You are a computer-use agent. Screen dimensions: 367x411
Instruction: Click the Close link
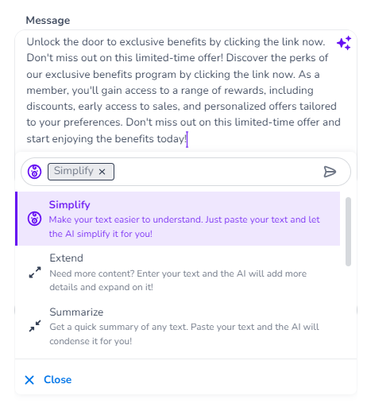tap(58, 380)
